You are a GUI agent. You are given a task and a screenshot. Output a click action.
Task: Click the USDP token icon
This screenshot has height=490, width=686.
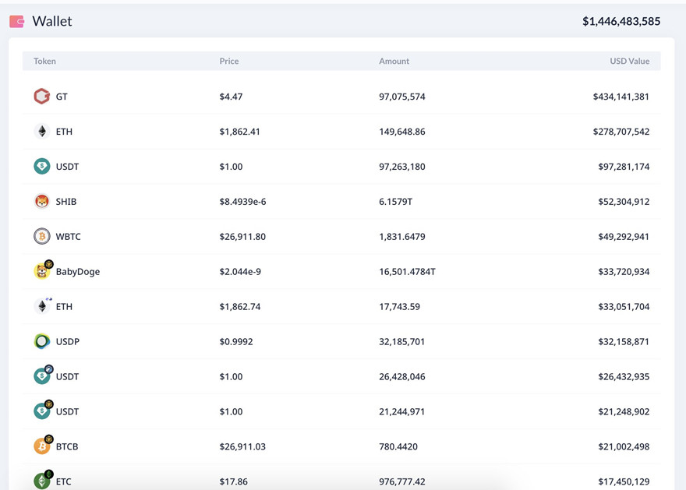point(42,341)
